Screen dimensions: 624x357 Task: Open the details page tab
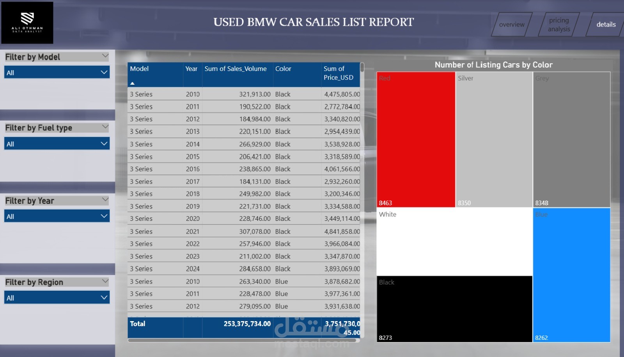coord(606,24)
